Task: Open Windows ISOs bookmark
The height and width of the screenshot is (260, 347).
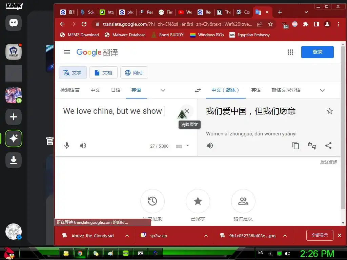Action: tap(207, 35)
